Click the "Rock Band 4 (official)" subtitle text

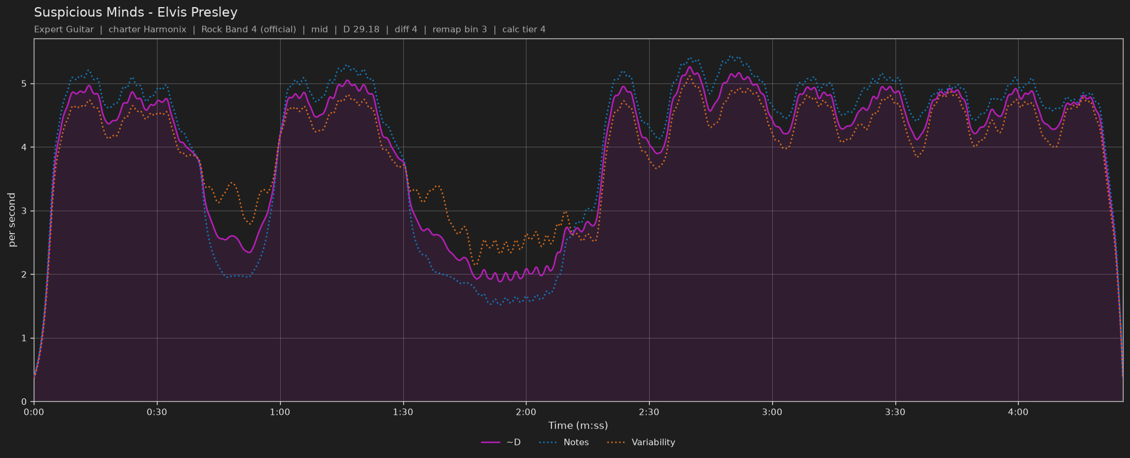(249, 30)
